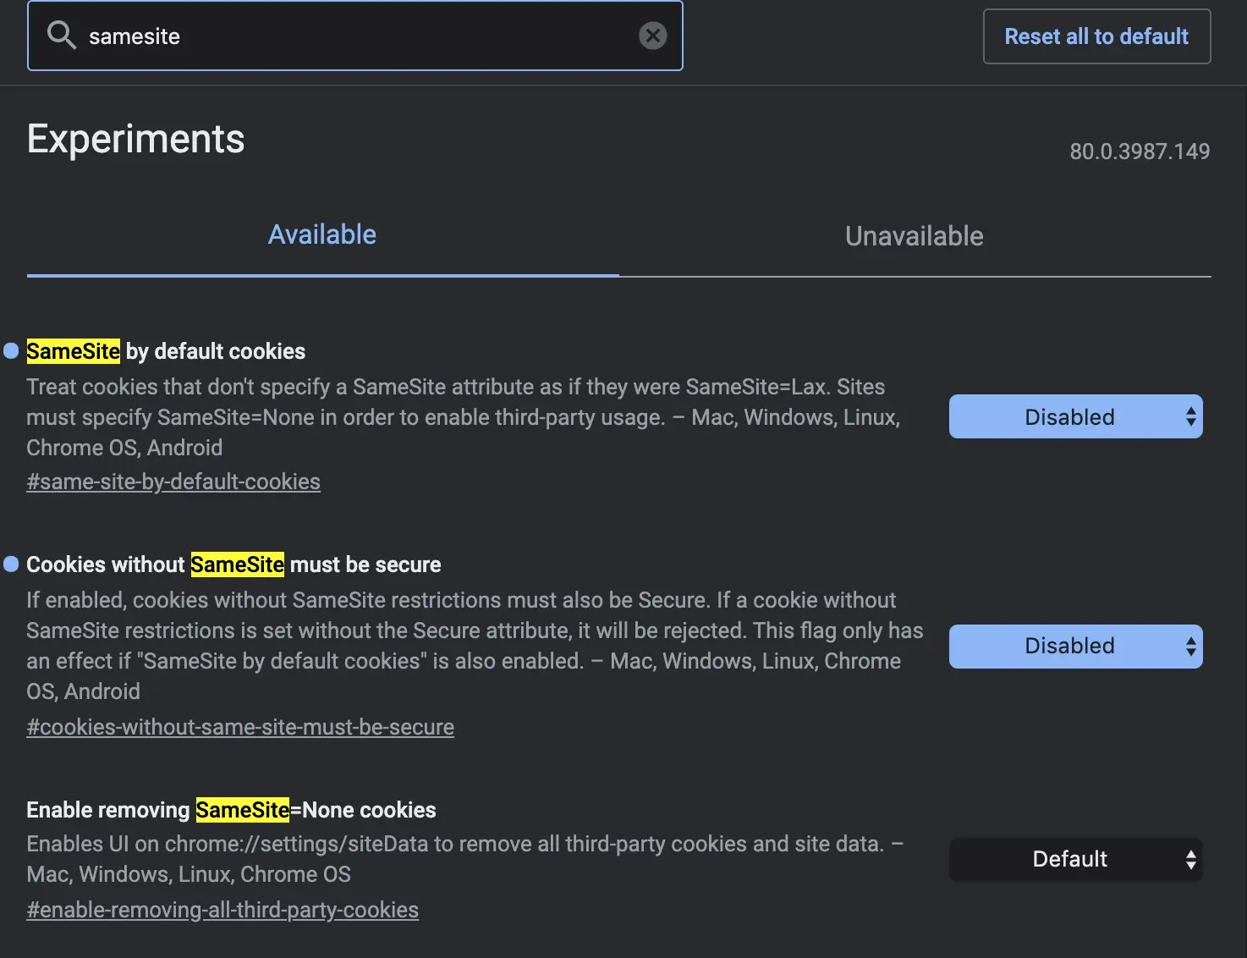Click blue modified dot beside Cookies without SameSite
The width and height of the screenshot is (1247, 958).
tap(11, 564)
